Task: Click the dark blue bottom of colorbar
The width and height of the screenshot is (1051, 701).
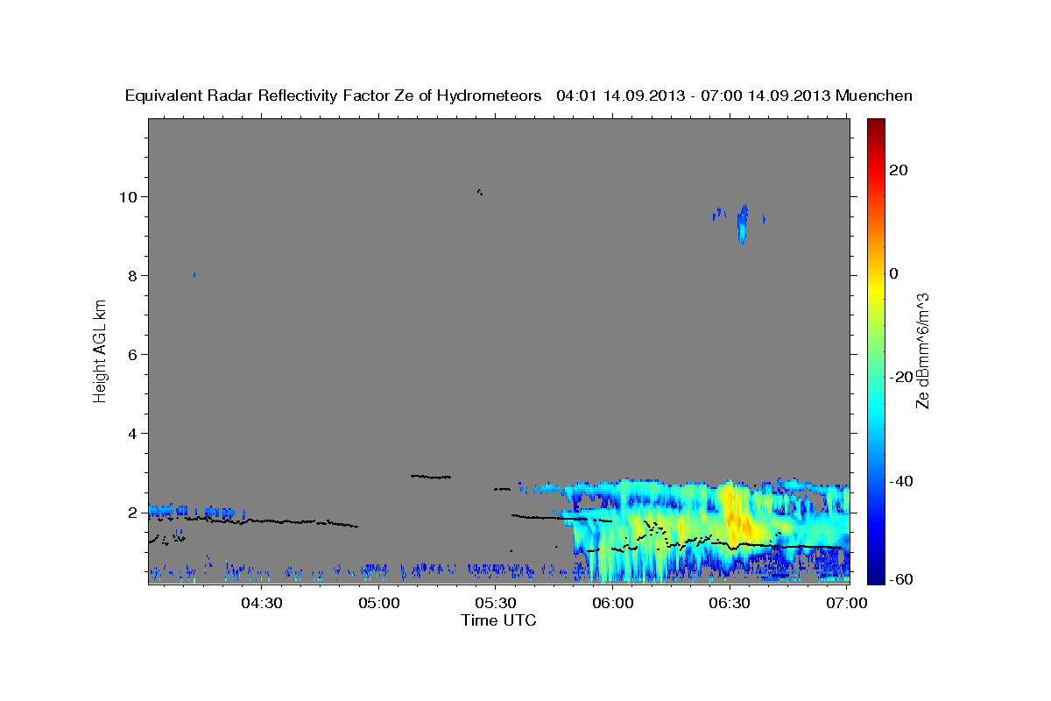Action: coord(876,577)
